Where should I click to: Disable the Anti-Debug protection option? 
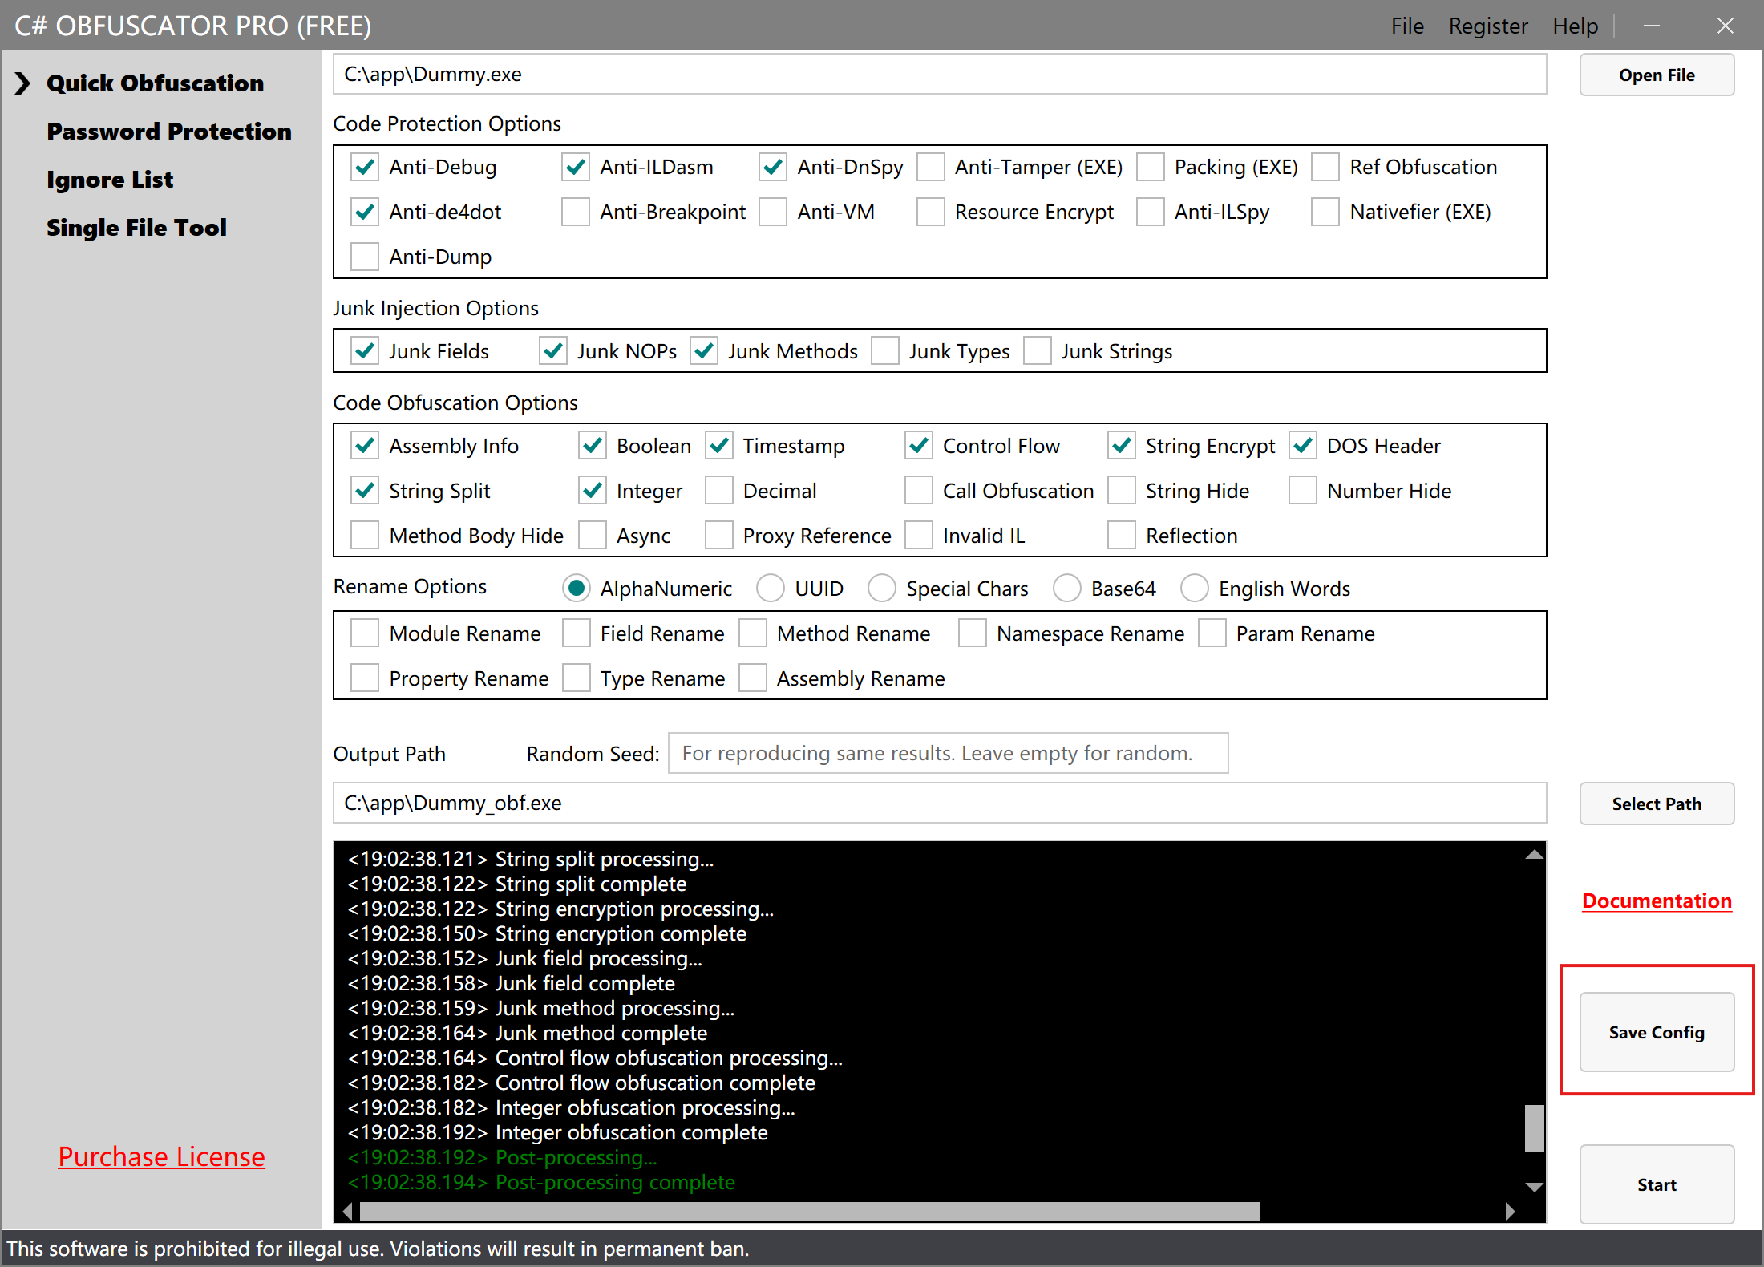tap(365, 167)
